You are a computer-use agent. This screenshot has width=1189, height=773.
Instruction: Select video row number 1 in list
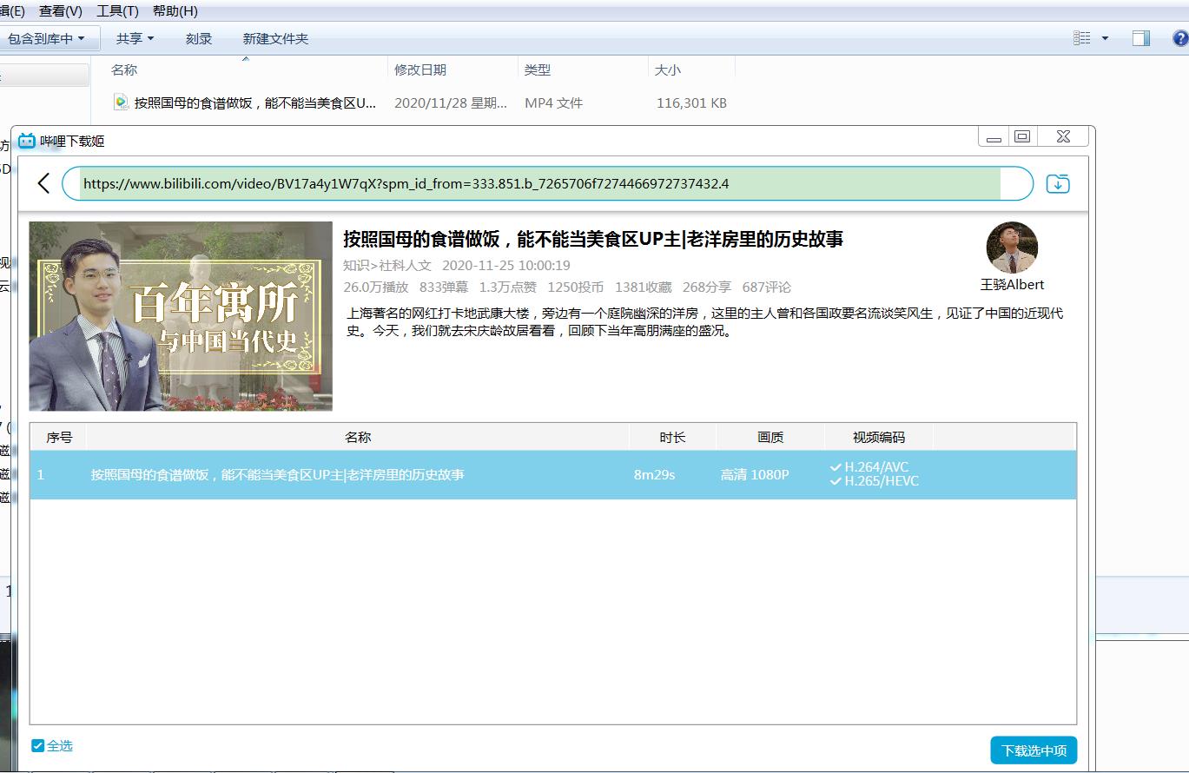553,474
